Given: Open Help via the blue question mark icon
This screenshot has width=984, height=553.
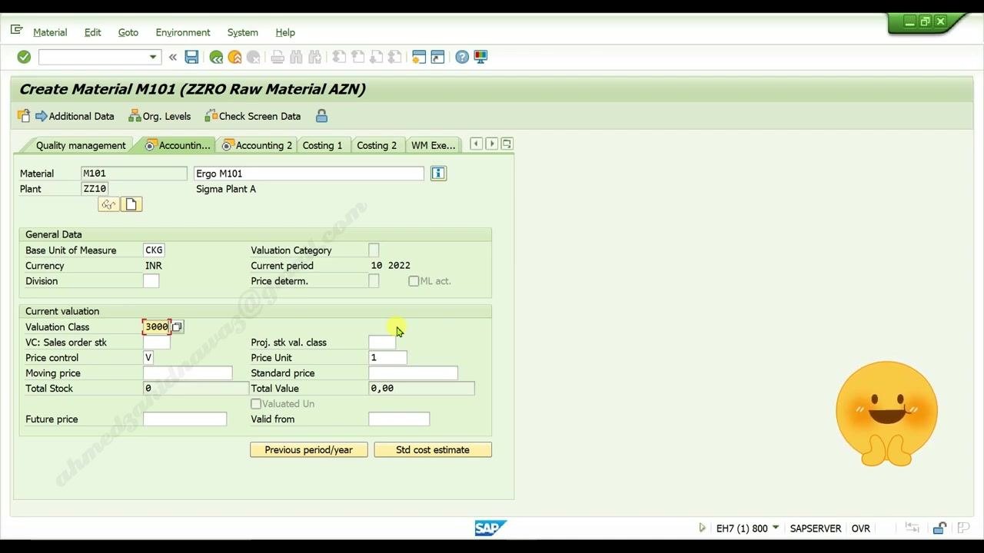Looking at the screenshot, I should point(462,57).
